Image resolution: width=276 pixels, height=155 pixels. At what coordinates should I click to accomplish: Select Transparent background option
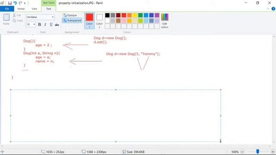pyautogui.click(x=72, y=21)
